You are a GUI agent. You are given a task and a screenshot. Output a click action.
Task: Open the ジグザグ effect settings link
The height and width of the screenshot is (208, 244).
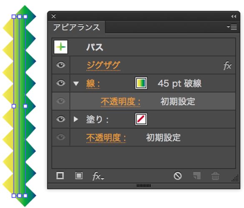[103, 65]
